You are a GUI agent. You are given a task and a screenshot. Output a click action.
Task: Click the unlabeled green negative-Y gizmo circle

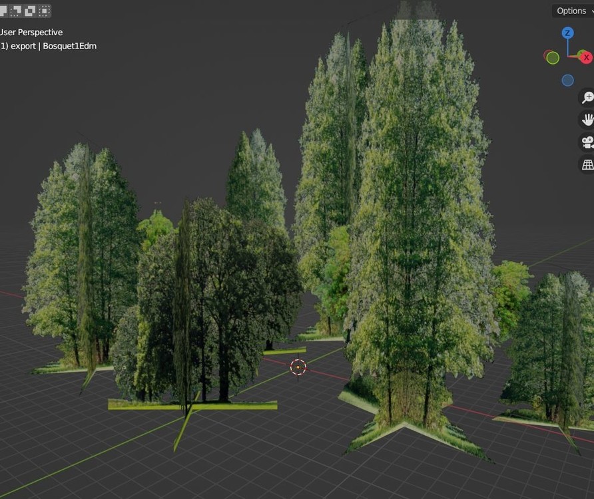[x=553, y=58]
